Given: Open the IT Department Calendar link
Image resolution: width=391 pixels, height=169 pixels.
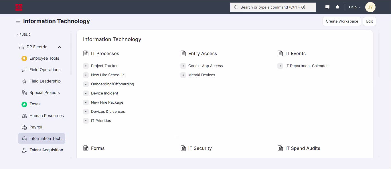Looking at the screenshot, I should [x=306, y=66].
